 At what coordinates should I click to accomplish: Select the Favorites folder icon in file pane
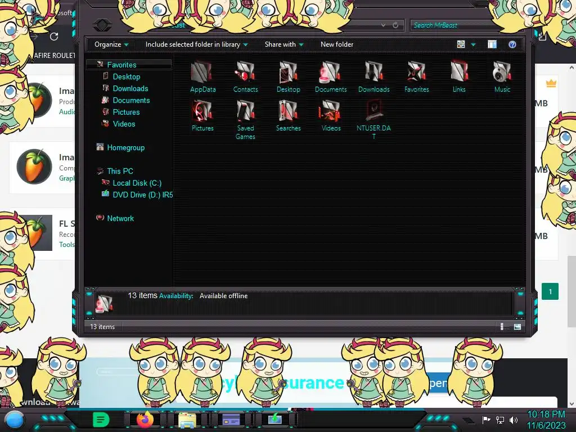(x=417, y=72)
